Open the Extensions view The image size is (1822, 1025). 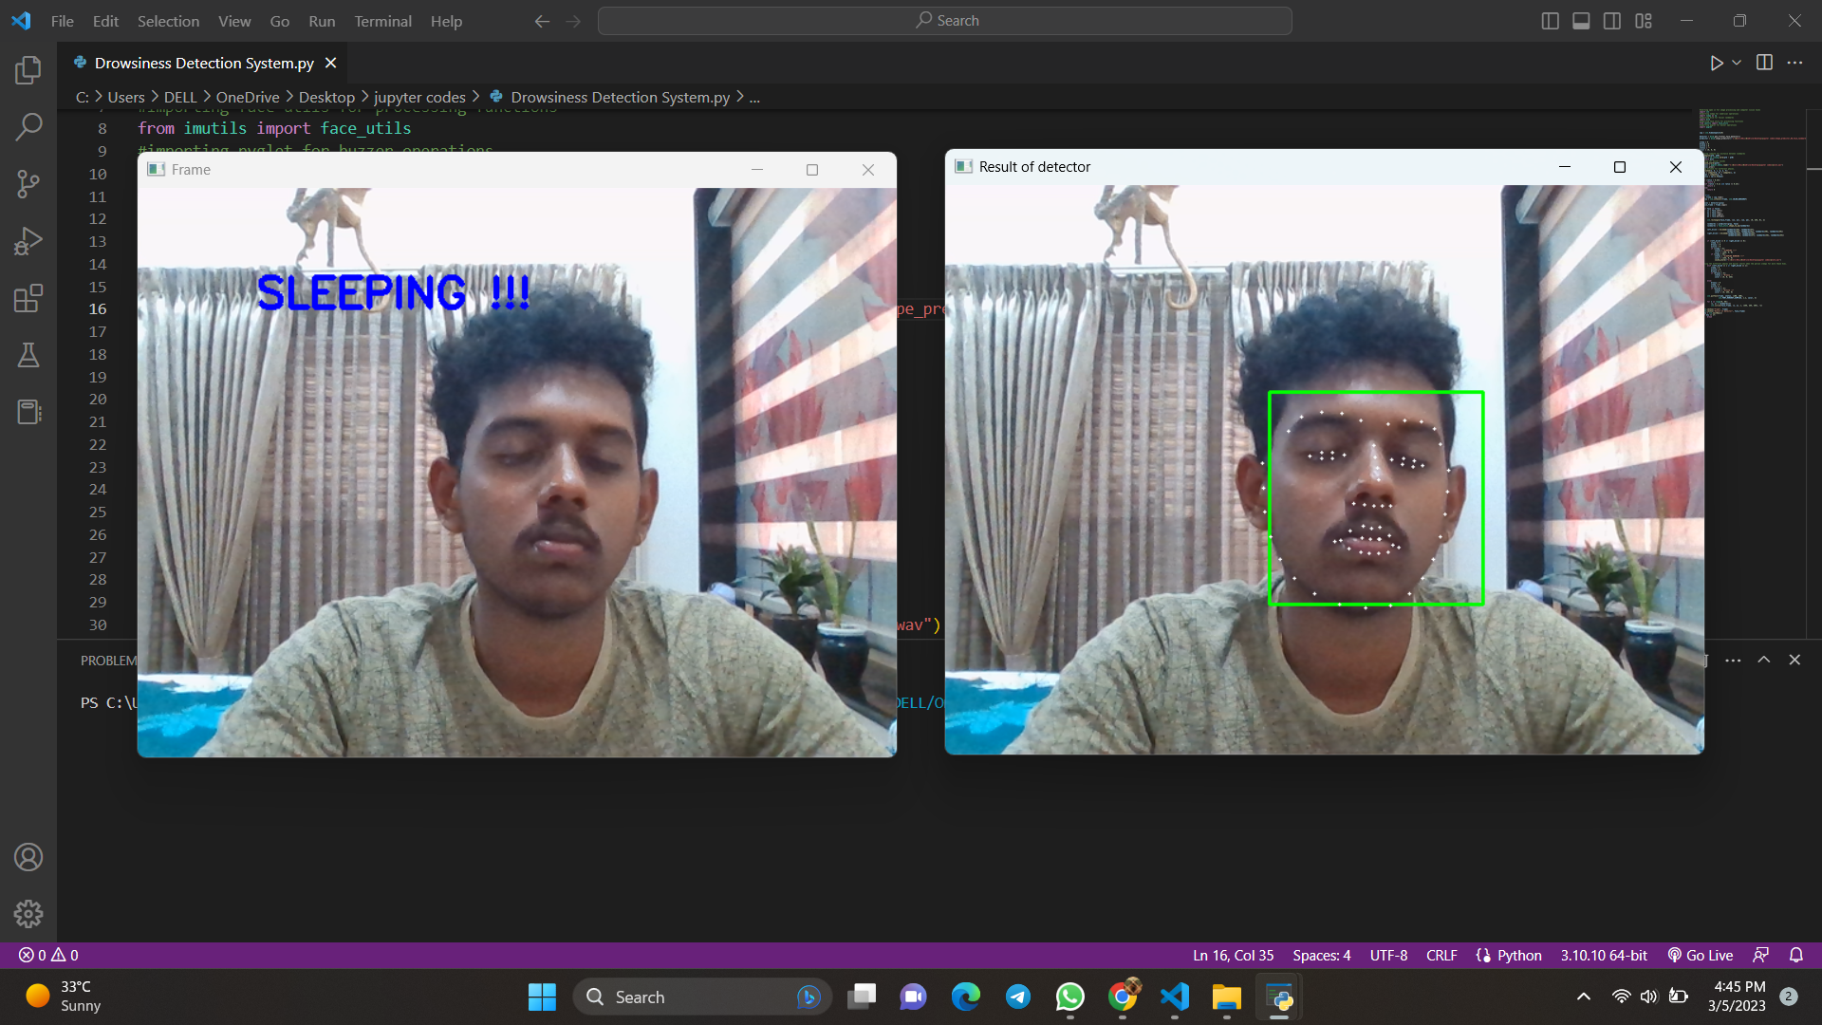point(28,298)
